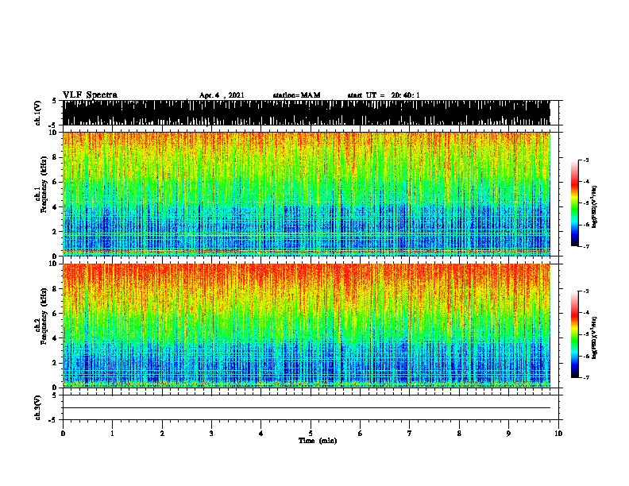Click the ch.2 "Frequency (kHz)" axis label

pyautogui.click(x=44, y=316)
